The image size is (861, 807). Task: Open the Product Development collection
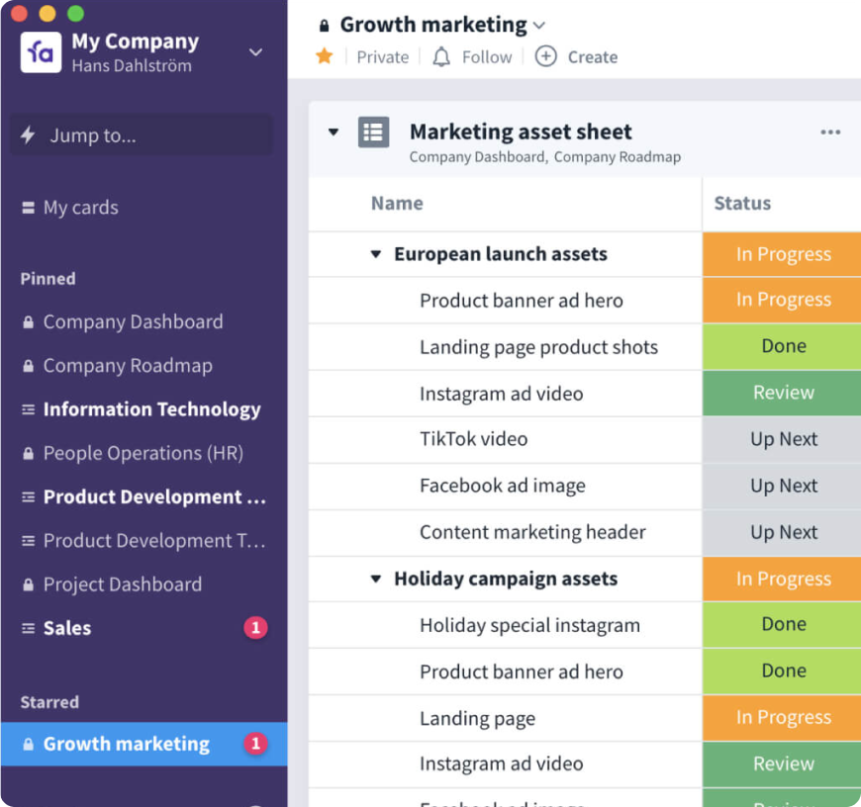pyautogui.click(x=154, y=496)
